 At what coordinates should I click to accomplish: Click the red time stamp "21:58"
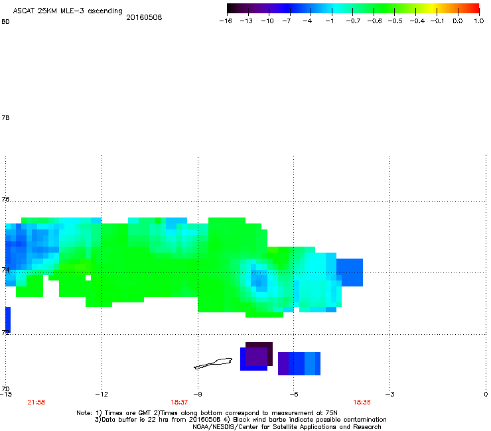[x=36, y=402]
